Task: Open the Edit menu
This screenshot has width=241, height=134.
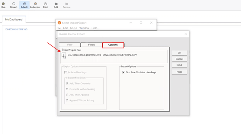Action: coord(65,28)
